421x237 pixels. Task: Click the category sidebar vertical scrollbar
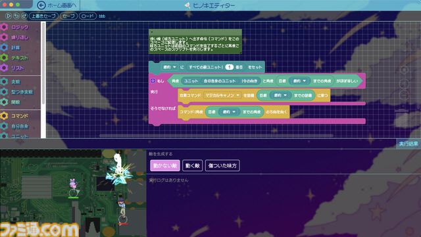point(43,63)
